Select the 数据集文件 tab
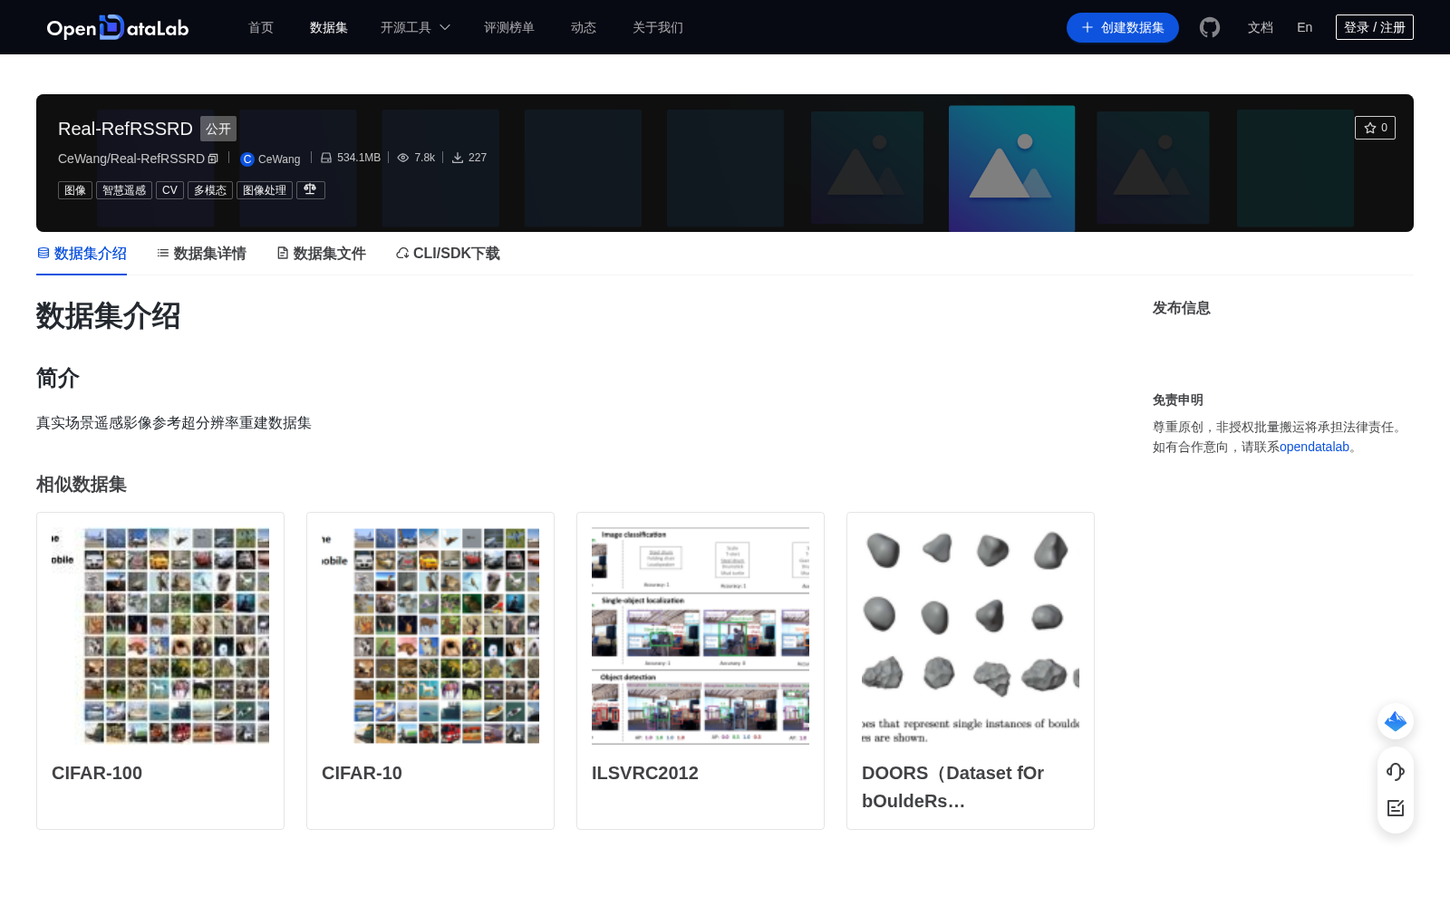1450x906 pixels. coord(321,254)
